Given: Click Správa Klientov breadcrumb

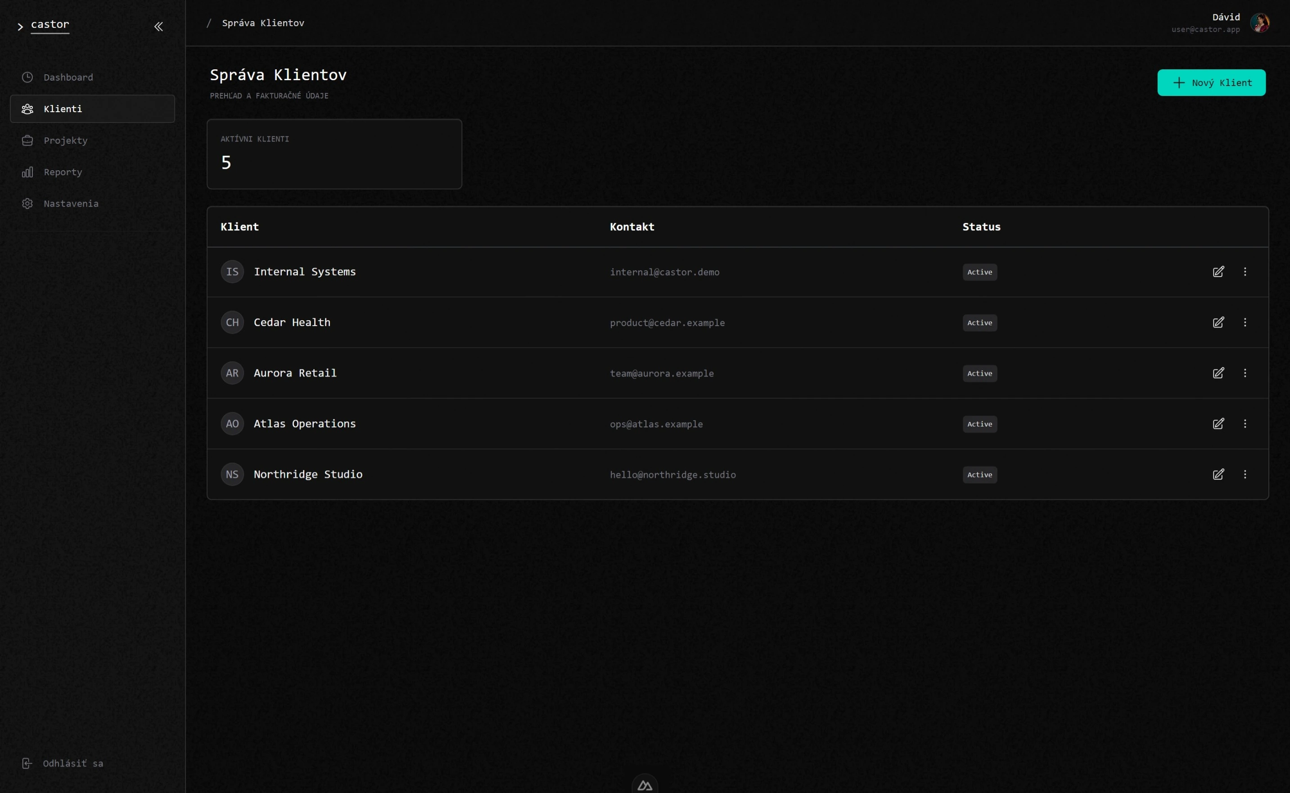Looking at the screenshot, I should pyautogui.click(x=263, y=23).
